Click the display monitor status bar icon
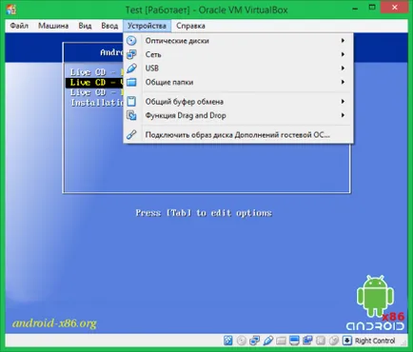Screen dimensions: 413x352 click(x=294, y=341)
